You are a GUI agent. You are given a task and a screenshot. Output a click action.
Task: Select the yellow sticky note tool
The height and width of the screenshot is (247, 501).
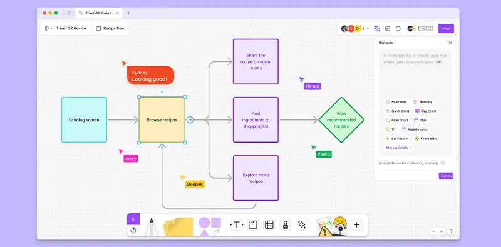tap(178, 227)
